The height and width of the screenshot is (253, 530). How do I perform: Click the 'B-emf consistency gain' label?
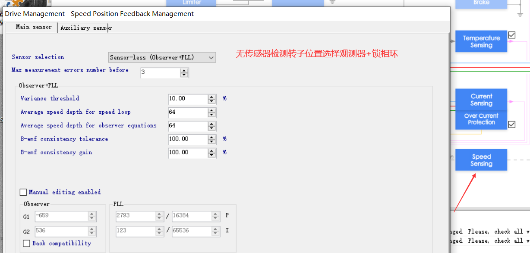(57, 152)
